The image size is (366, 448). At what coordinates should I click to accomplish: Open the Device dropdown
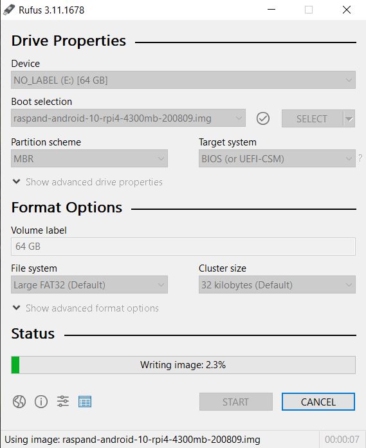pyautogui.click(x=183, y=80)
